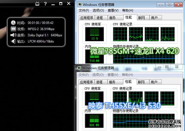Click the film strip icon beside 视频
Viewport: 185px width, 131px height.
(x=13, y=29)
